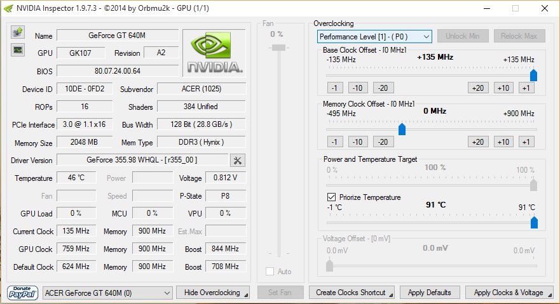Click the Set Fan button

pos(280,293)
